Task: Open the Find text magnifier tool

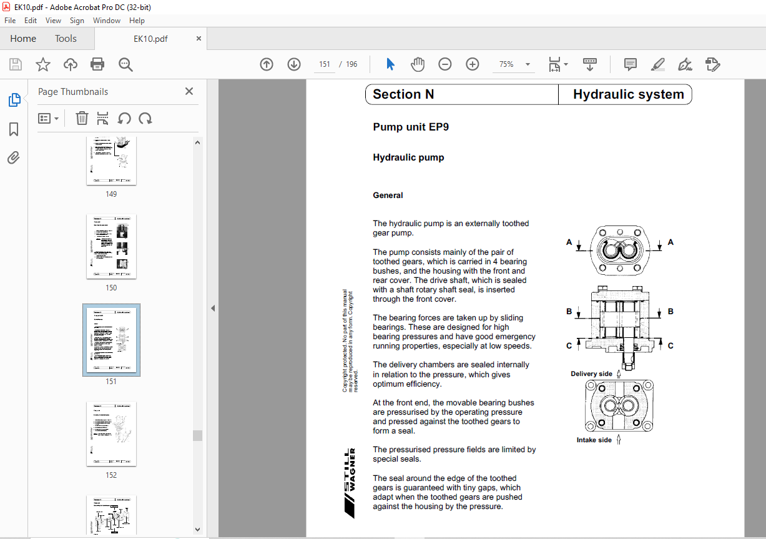Action: click(125, 64)
